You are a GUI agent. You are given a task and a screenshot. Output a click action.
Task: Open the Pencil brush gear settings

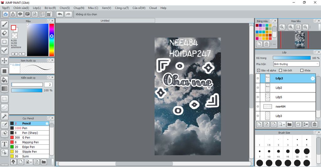[47, 123]
